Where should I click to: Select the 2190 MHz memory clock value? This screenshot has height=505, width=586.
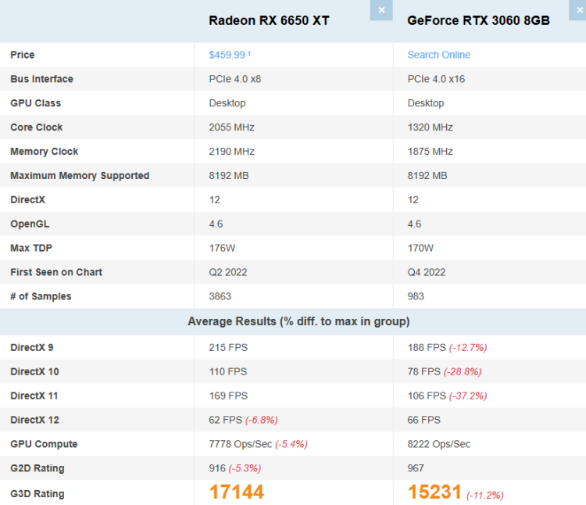tap(231, 152)
